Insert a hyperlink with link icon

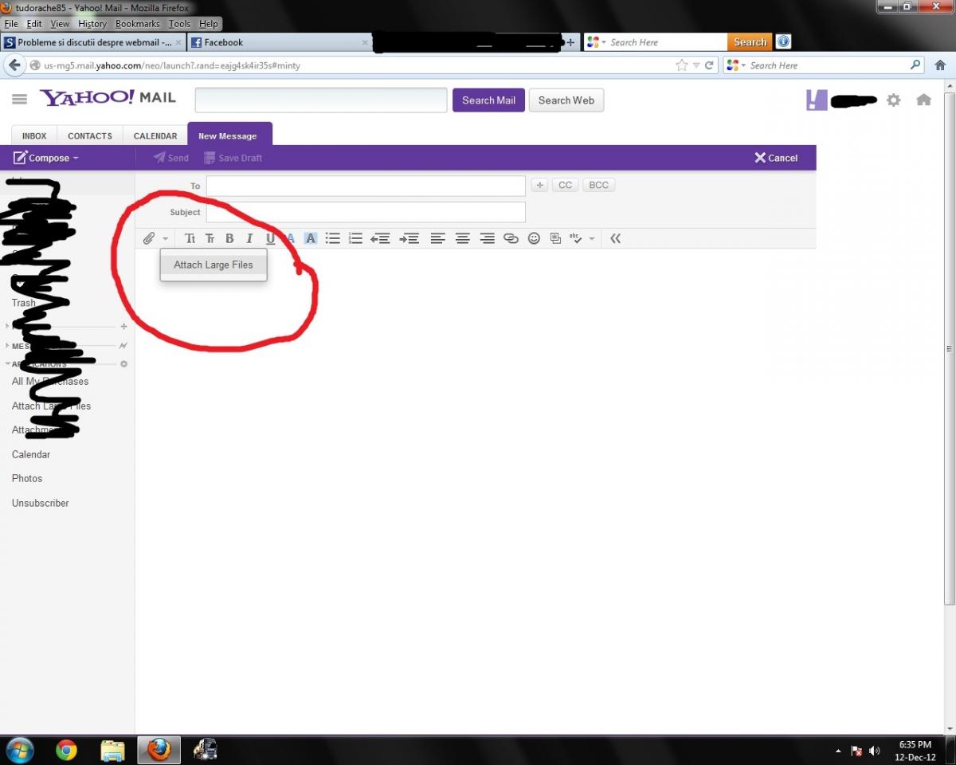[511, 238]
